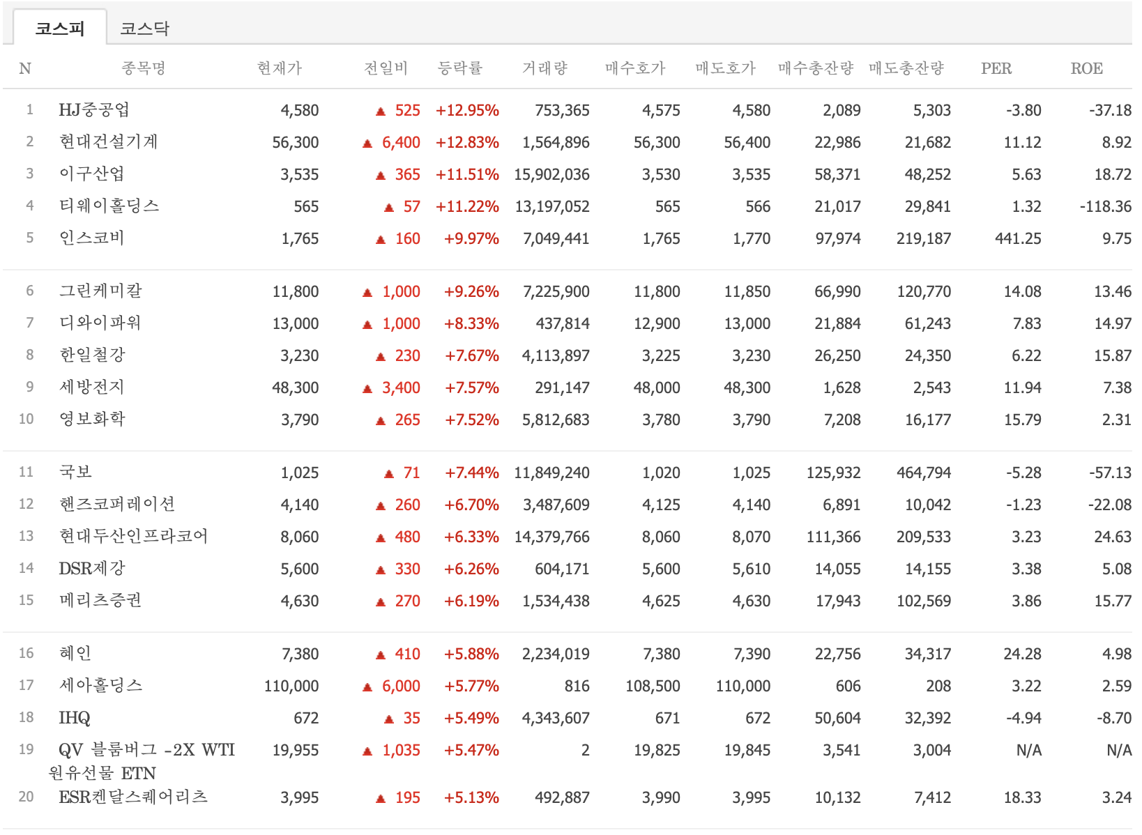Click the 464,794 sell total quantity
Screen dimensions: 1142x835
[x=924, y=473]
